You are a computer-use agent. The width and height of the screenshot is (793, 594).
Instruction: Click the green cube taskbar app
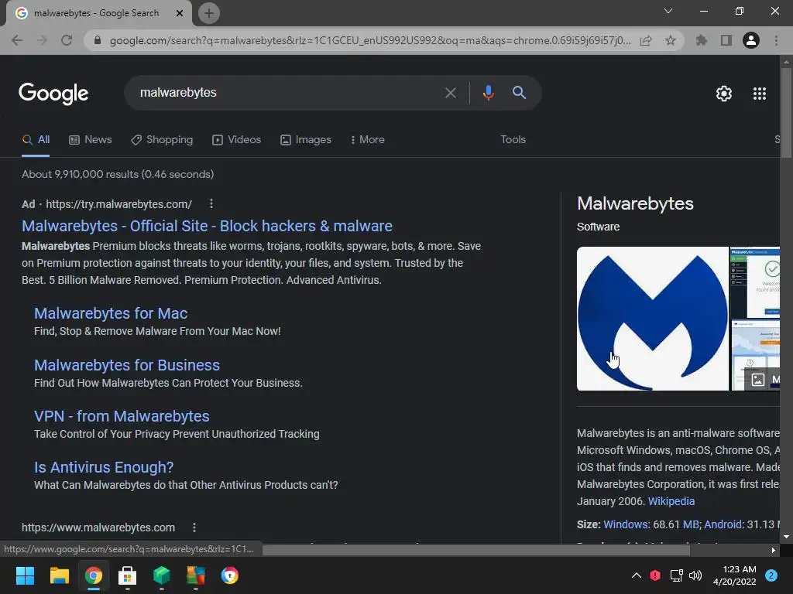coord(161,575)
